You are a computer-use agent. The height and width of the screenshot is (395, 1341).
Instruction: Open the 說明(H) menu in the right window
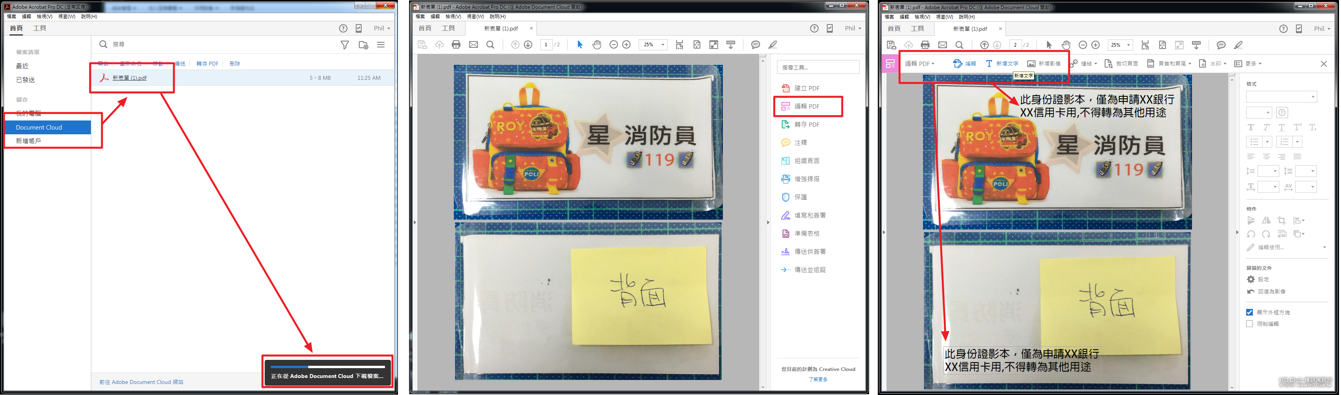click(967, 17)
